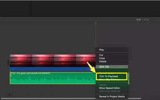Click the background music well note icon

point(9,94)
